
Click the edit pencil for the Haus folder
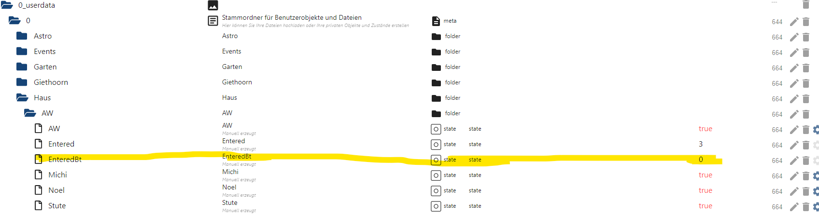pyautogui.click(x=794, y=99)
